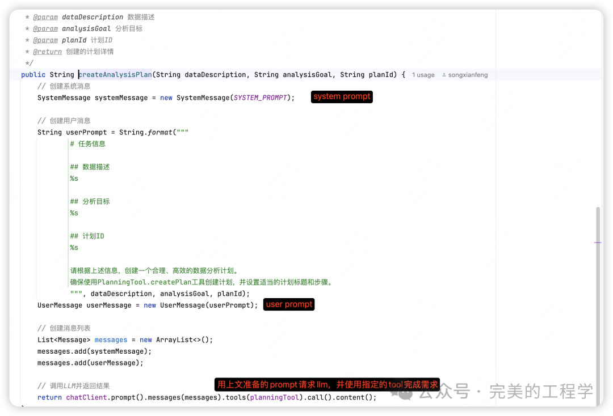This screenshot has width=613, height=416.
Task: Click the ArrayList<>() constructor call
Action: pyautogui.click(x=184, y=340)
